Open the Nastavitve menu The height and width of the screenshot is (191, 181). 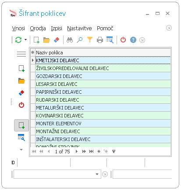pyautogui.click(x=79, y=28)
